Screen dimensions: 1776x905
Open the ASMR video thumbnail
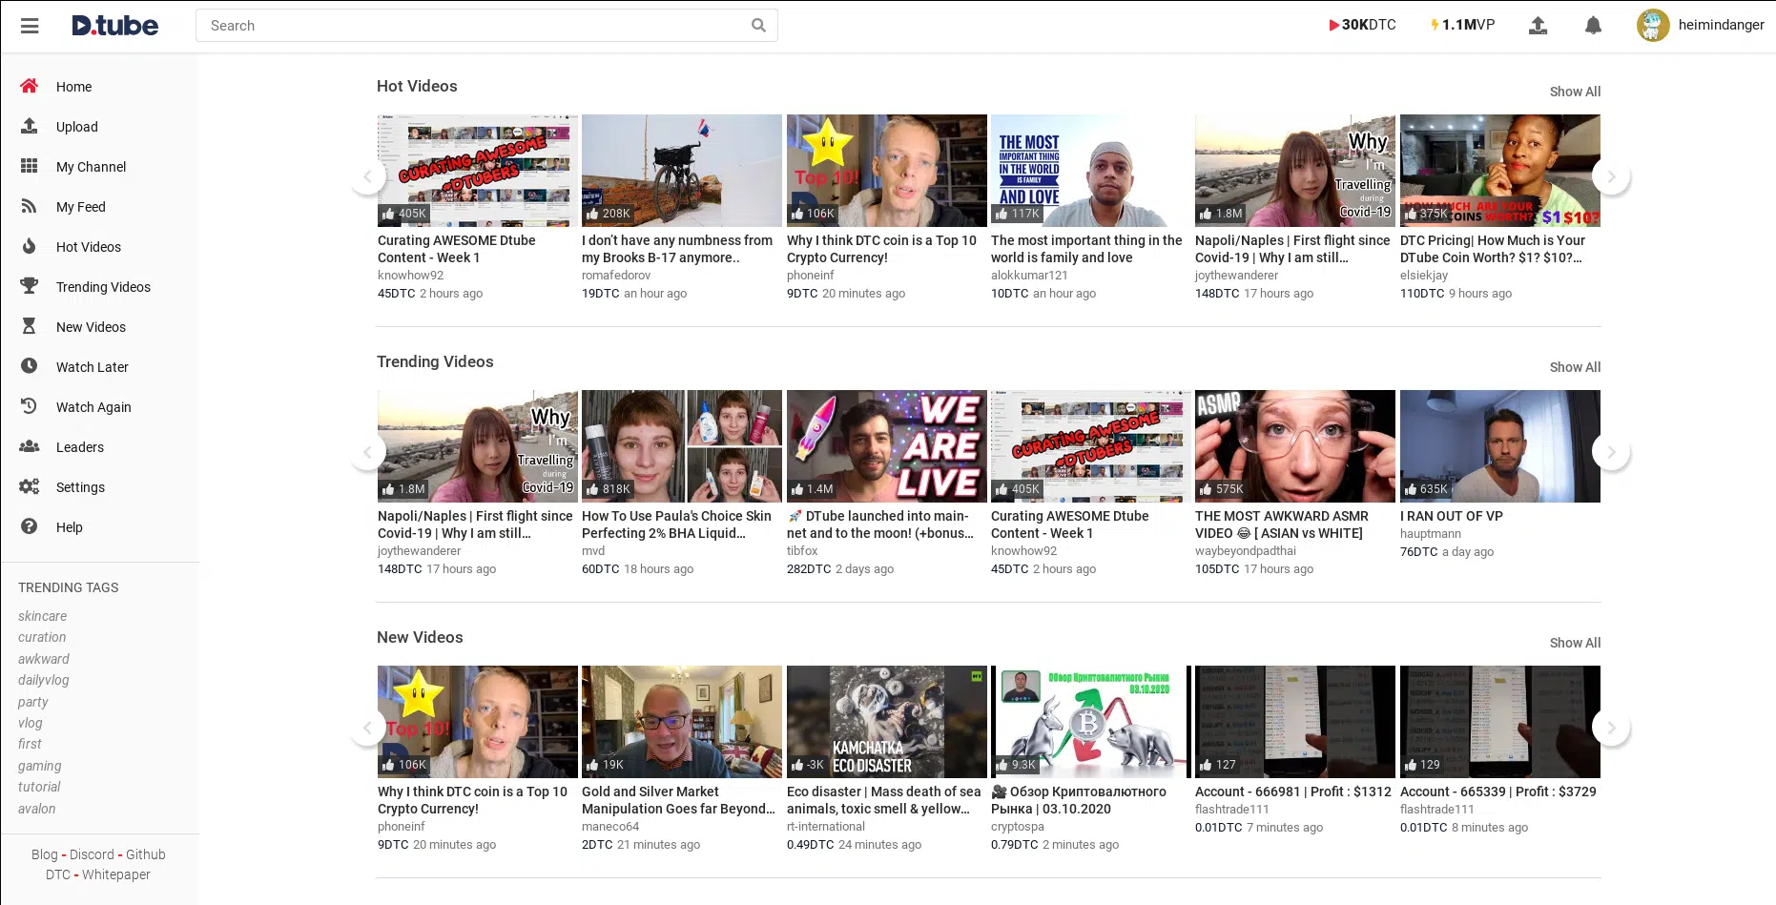[1294, 446]
